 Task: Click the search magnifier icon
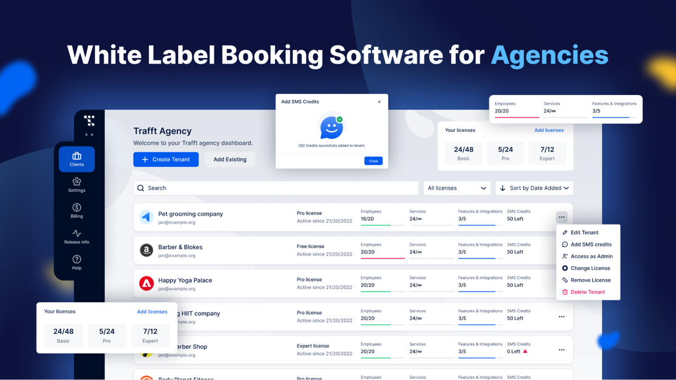tap(141, 187)
